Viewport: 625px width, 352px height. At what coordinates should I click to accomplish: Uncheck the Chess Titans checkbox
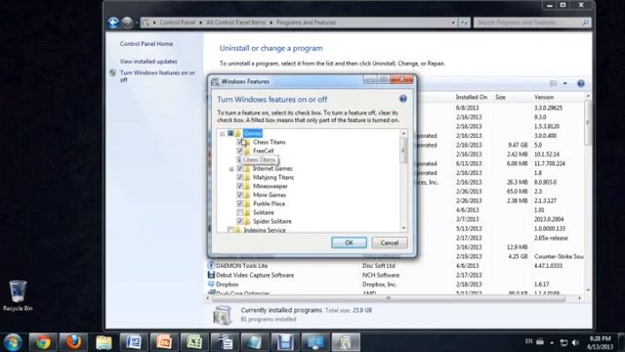click(x=239, y=142)
